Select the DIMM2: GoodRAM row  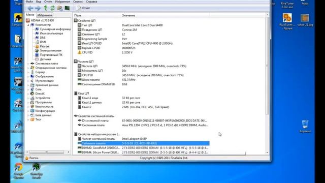(x=141, y=148)
